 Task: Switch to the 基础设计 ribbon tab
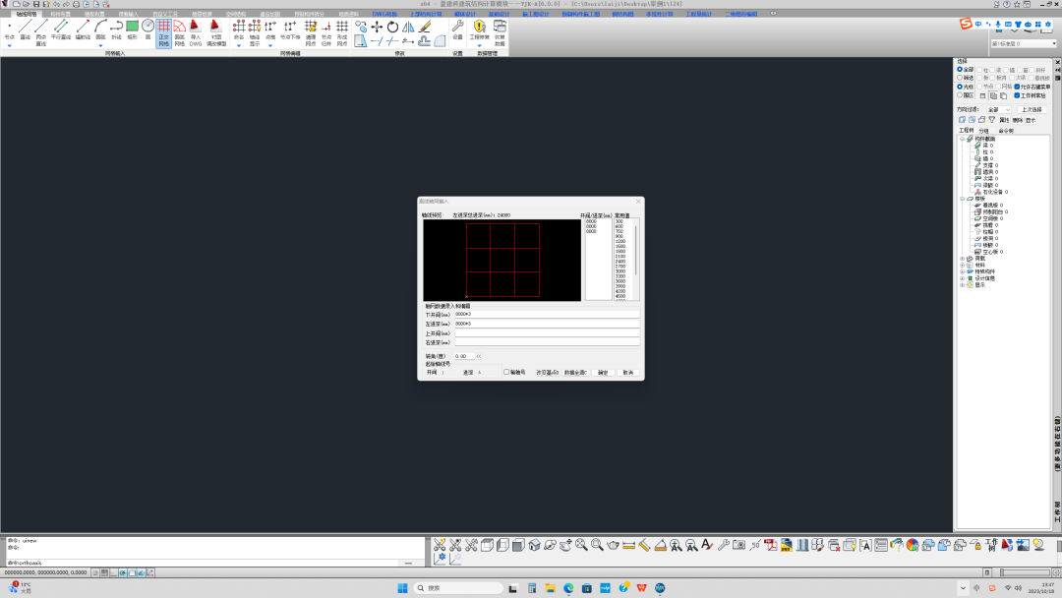499,14
